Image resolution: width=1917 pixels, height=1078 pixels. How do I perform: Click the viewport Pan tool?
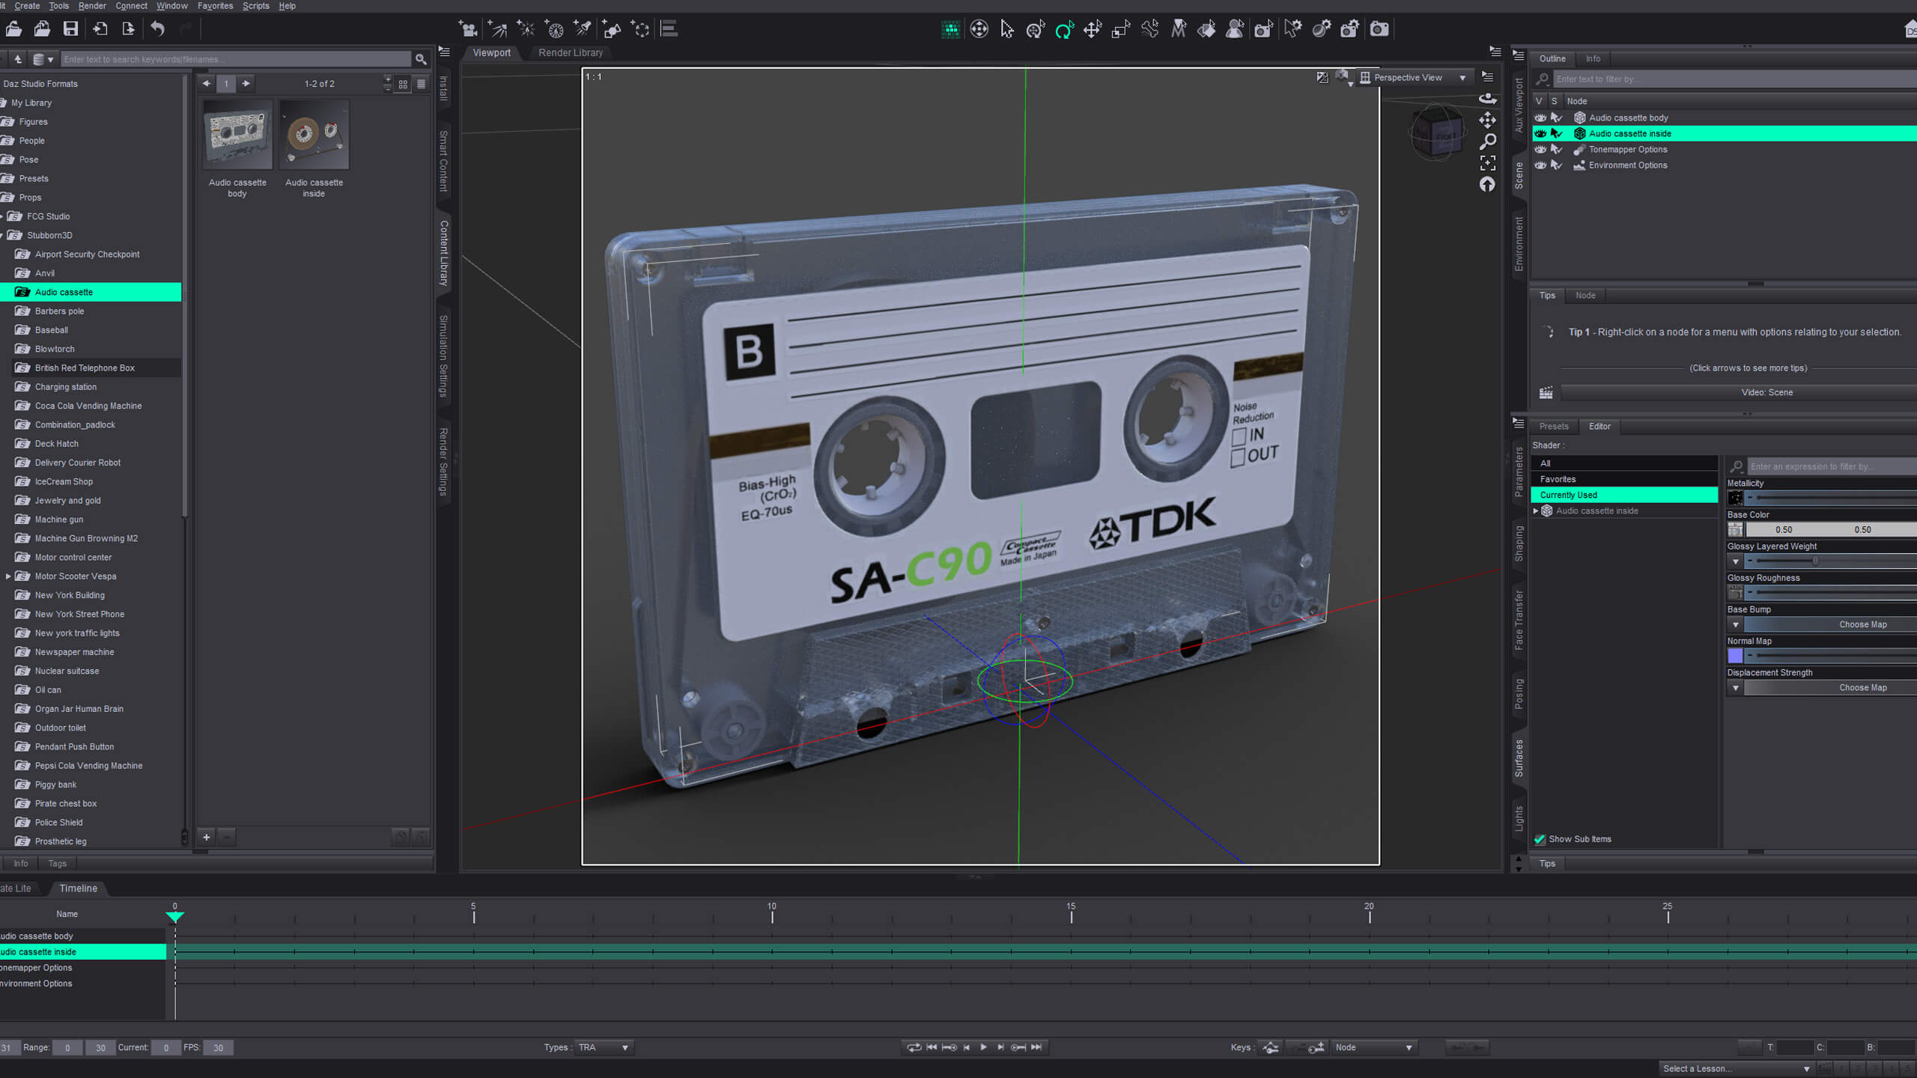coord(1487,120)
